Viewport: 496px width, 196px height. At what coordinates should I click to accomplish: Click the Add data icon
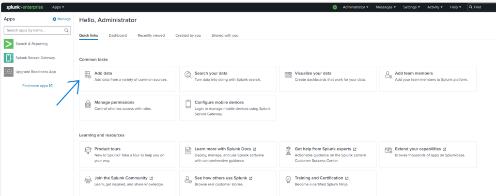click(88, 75)
